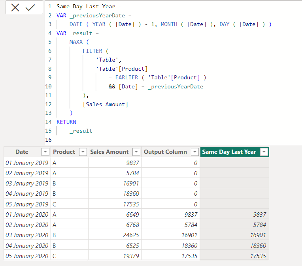The height and width of the screenshot is (266, 302).
Task: Click the RETURN keyword on line 14
Action: 66,122
